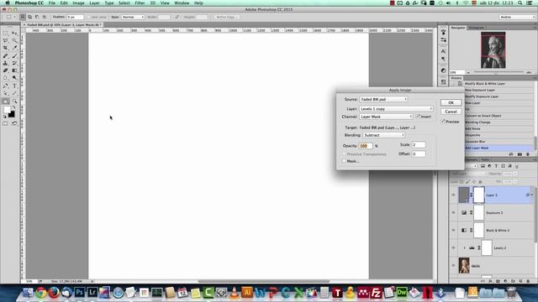This screenshot has height=302, width=538.
Task: Open the Layer menu
Action: click(x=94, y=3)
